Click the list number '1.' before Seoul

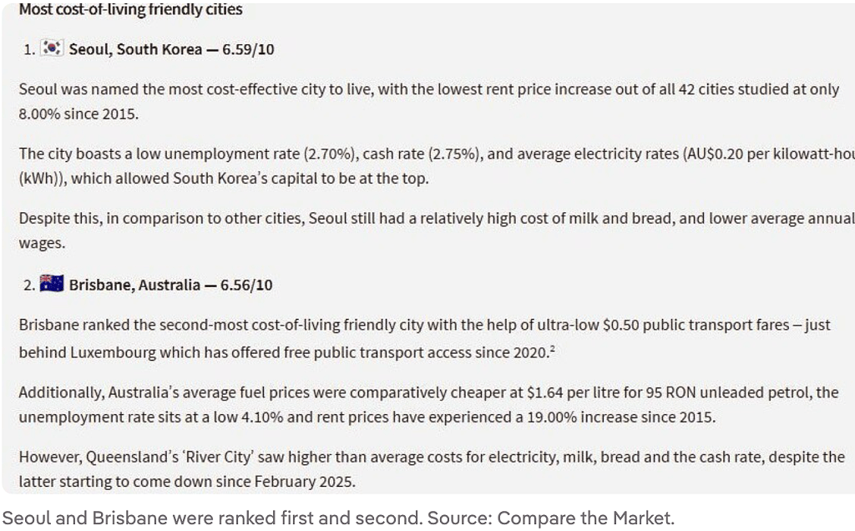29,49
